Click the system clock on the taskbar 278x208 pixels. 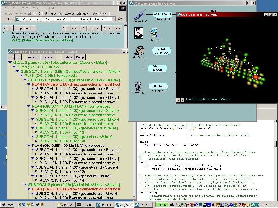point(269,205)
